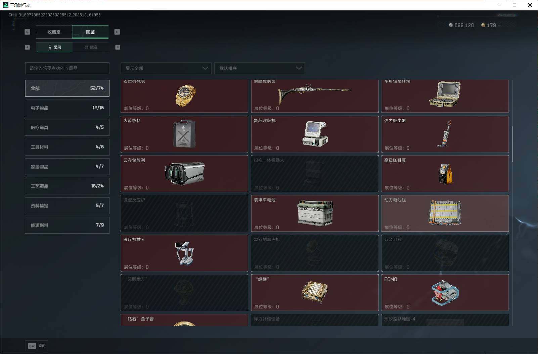Select the 强力吸尘器 vacuum cleaner image

[445, 134]
